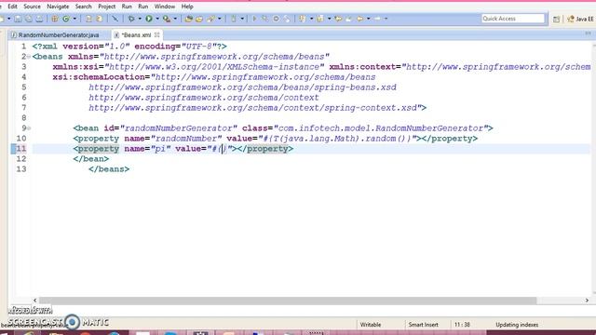Click the "pi" name attribute value on line 11
The width and height of the screenshot is (596, 335).
tap(161, 149)
